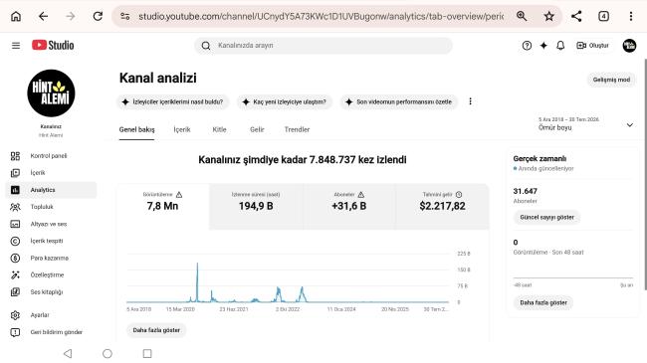Toggle the Studio hamburger menu
The width and height of the screenshot is (647, 363).
[16, 46]
